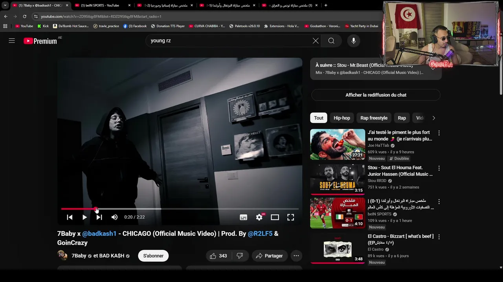Image resolution: width=503 pixels, height=282 pixels.
Task: Open the apps grid in bookmarks bar
Action: [x=5, y=26]
